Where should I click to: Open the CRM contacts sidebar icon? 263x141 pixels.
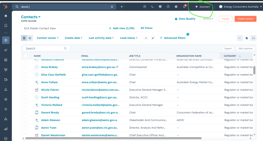[x=6, y=40]
